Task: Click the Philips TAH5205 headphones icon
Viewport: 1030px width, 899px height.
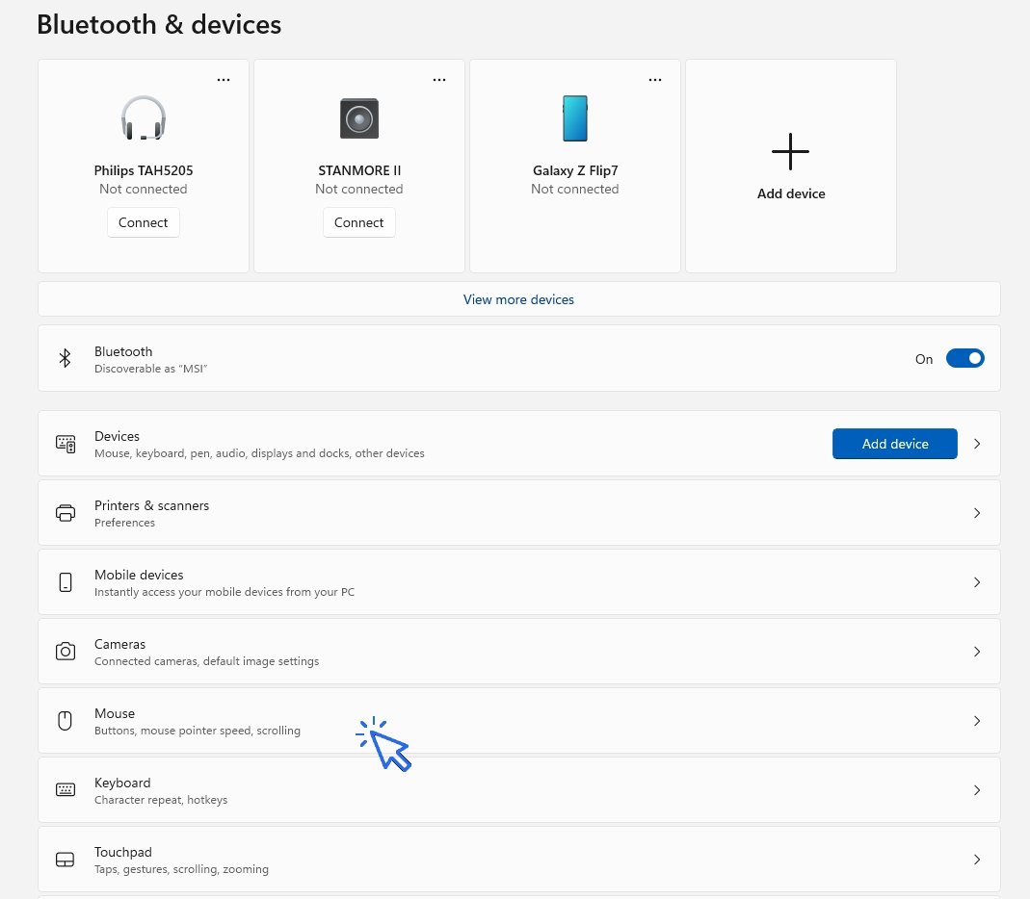Action: (x=144, y=118)
